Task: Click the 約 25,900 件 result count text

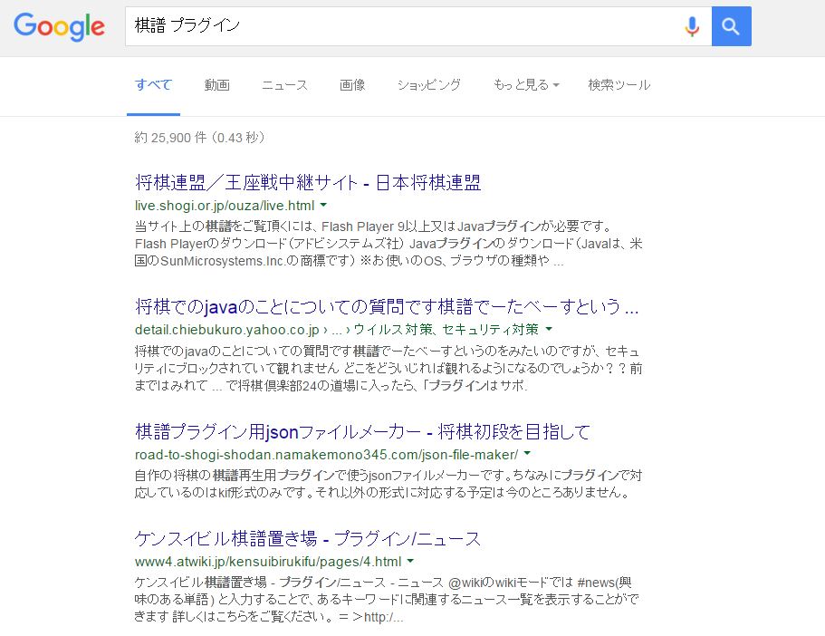Action: pos(200,138)
